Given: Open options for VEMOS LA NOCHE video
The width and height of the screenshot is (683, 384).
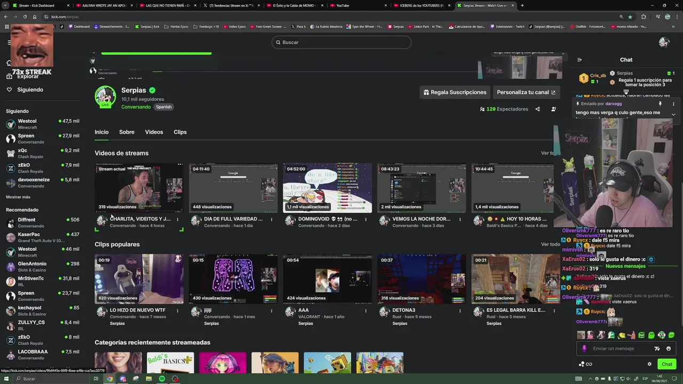Looking at the screenshot, I should (459, 219).
